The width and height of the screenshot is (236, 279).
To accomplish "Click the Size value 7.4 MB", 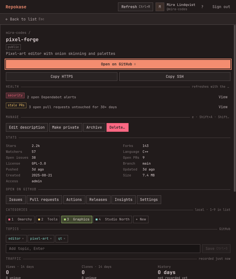I will pyautogui.click(x=148, y=175).
